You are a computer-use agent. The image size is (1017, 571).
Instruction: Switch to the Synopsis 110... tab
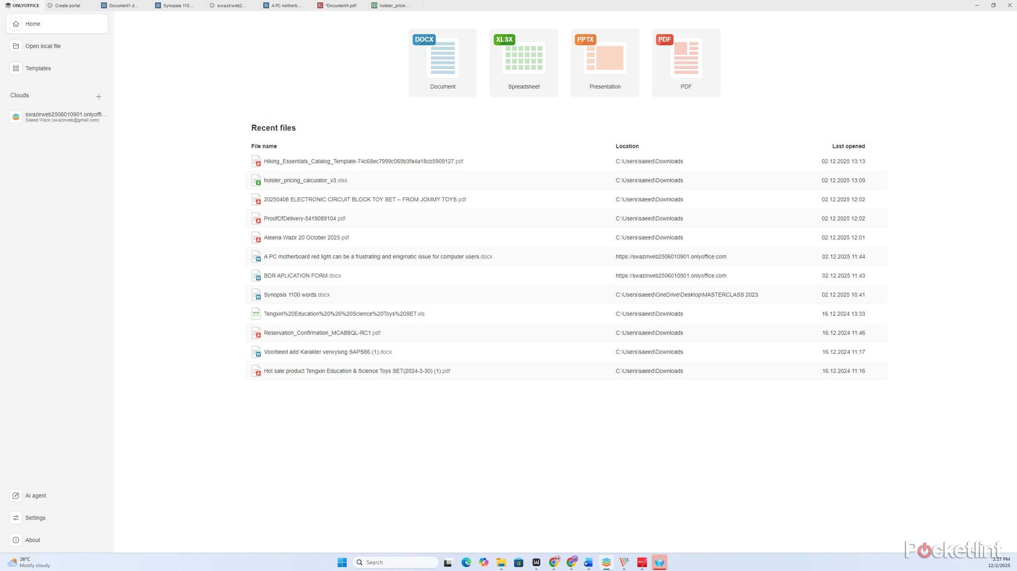coord(178,6)
